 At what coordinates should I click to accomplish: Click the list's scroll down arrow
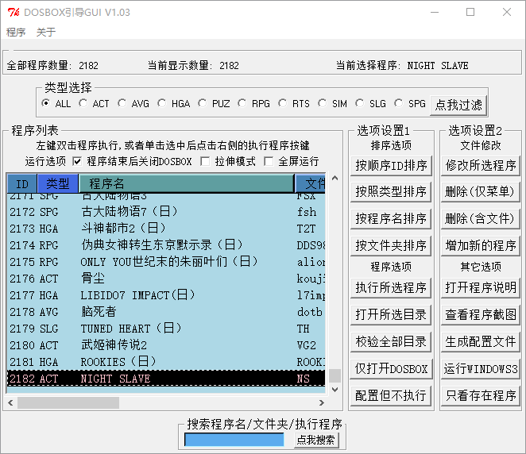[335, 390]
